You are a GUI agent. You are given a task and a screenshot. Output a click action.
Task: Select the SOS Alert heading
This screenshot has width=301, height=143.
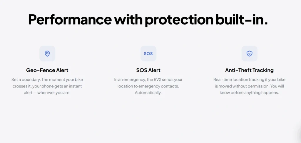148,70
